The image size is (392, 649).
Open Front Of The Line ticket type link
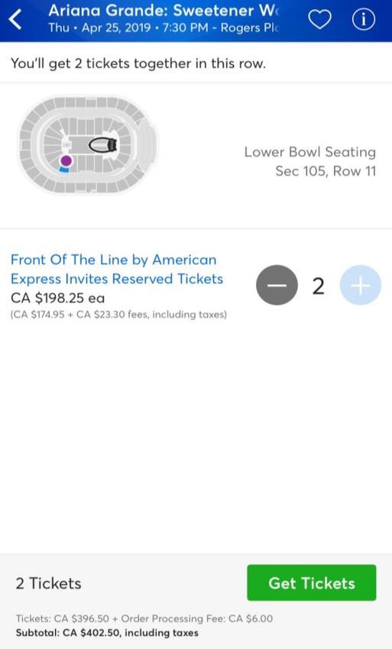coord(117,269)
